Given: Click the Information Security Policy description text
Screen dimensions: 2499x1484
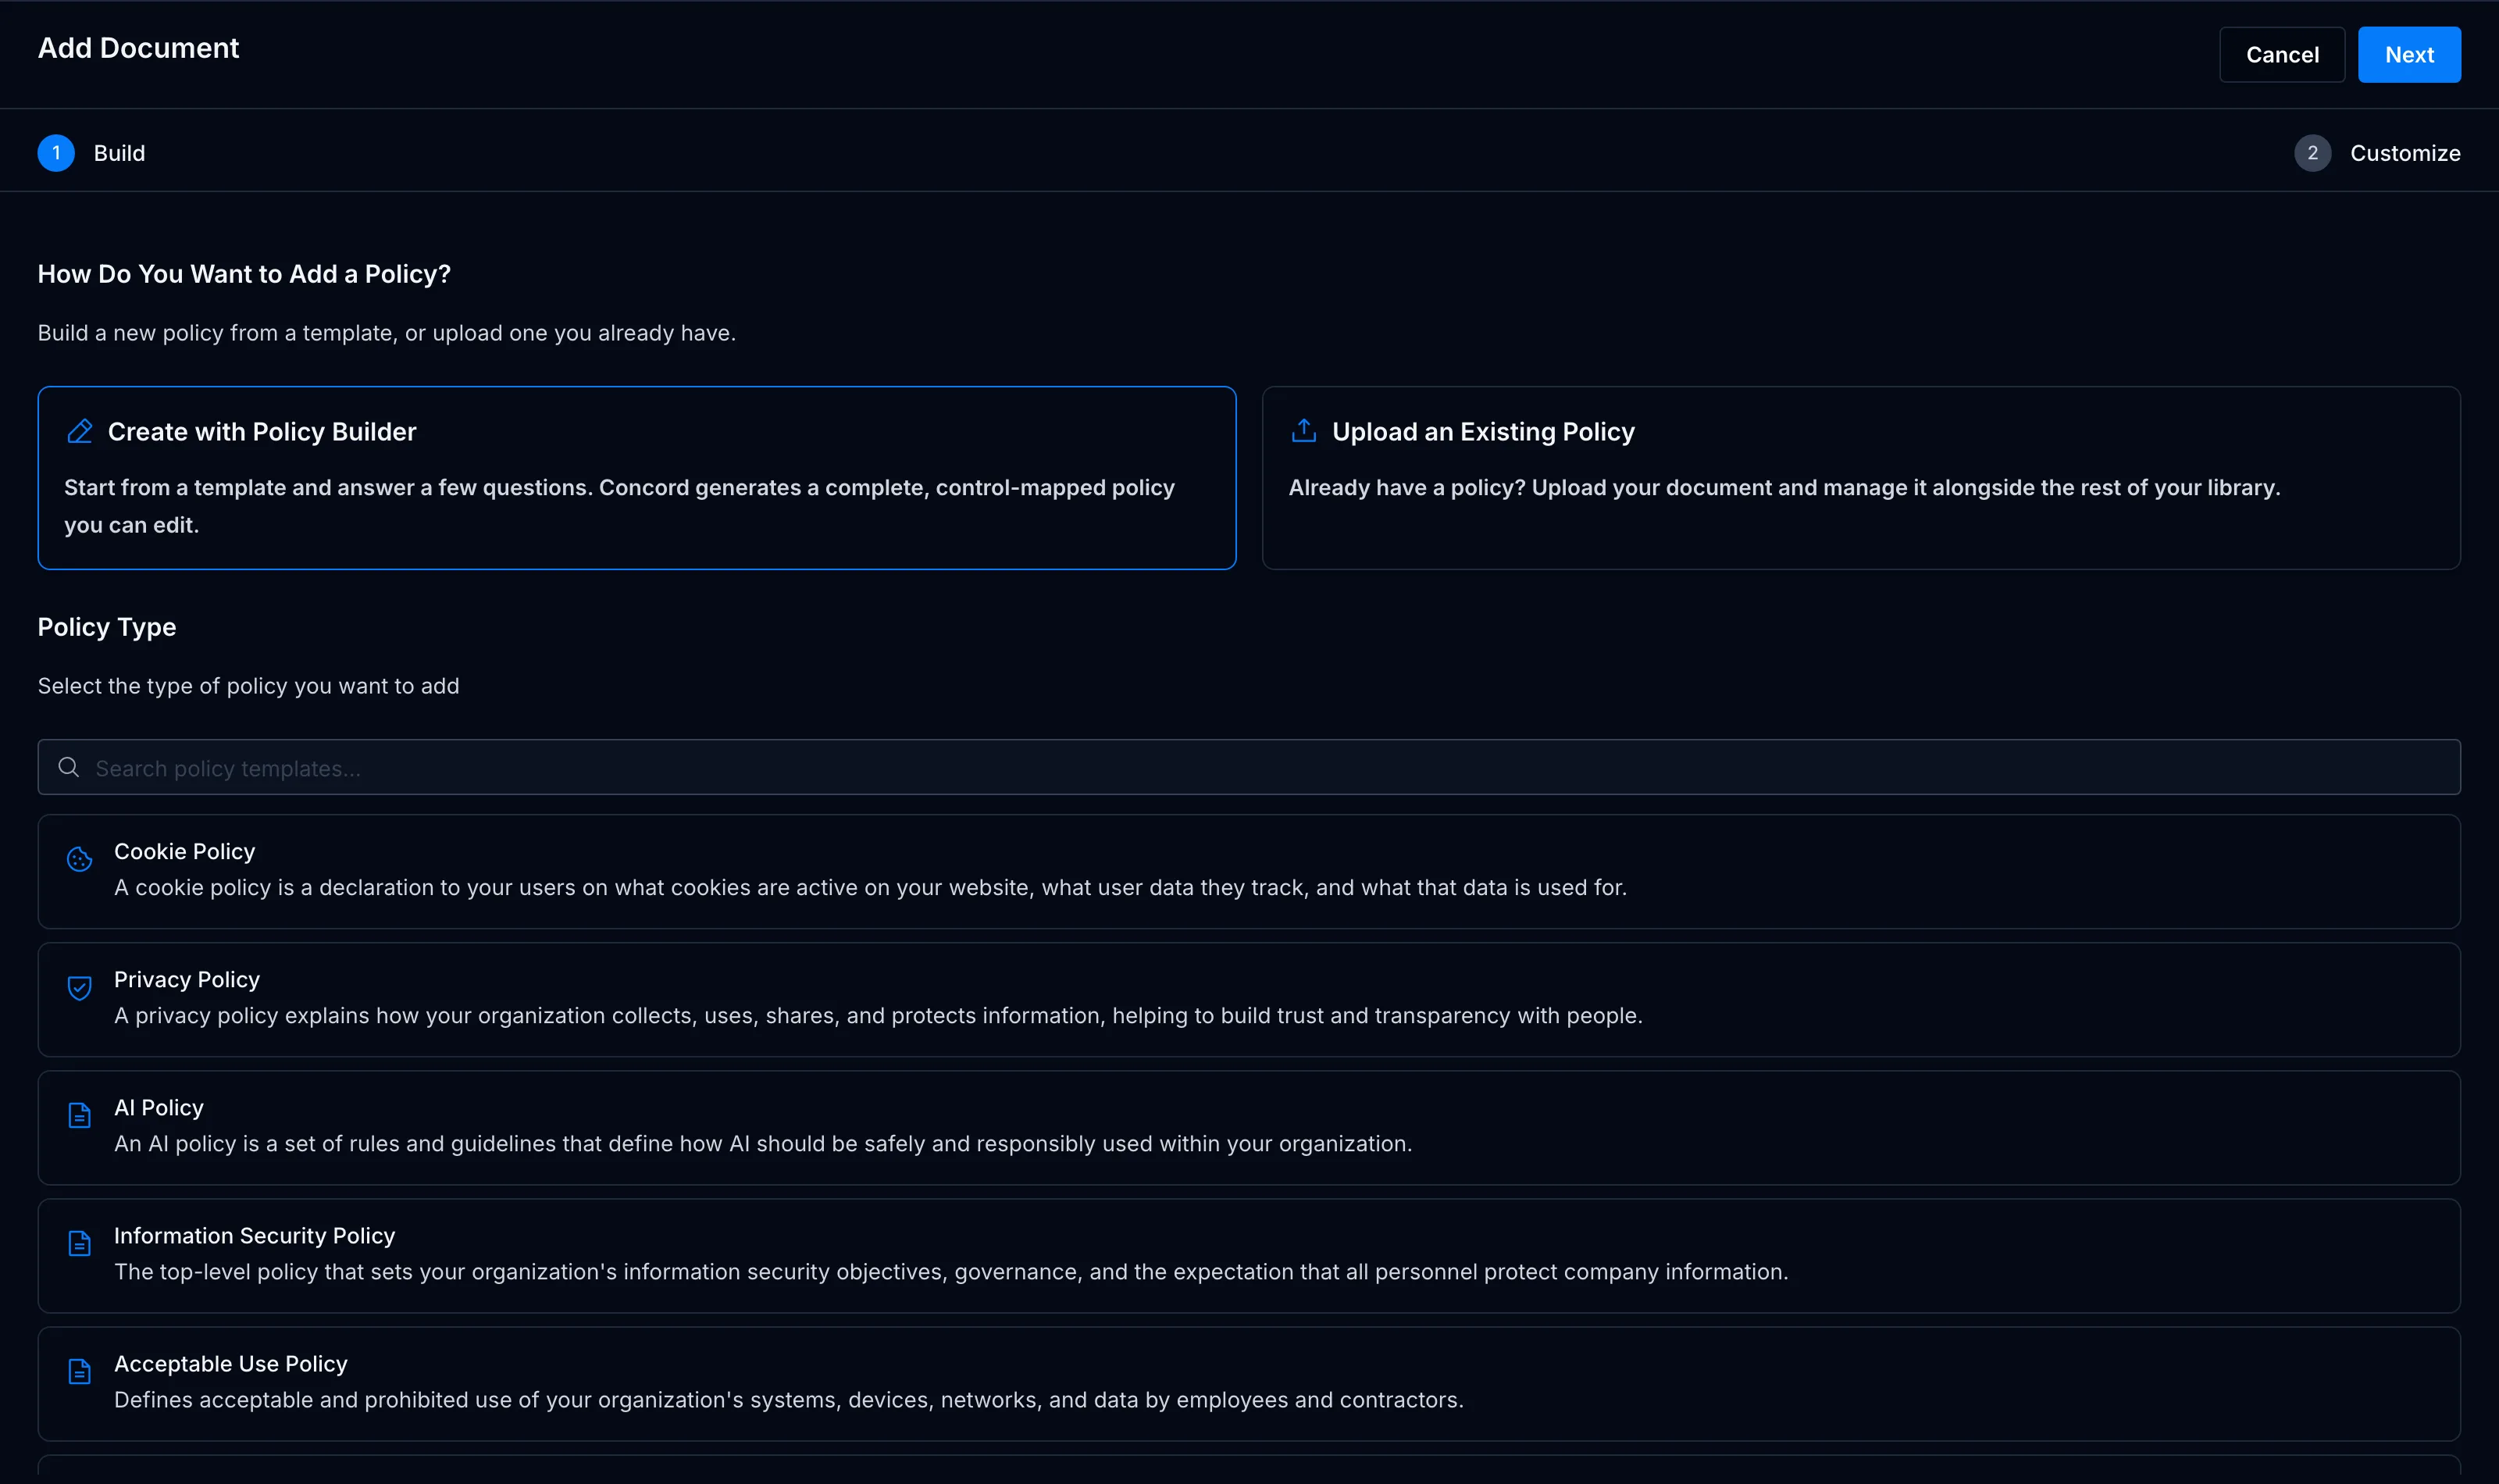Looking at the screenshot, I should point(952,1271).
